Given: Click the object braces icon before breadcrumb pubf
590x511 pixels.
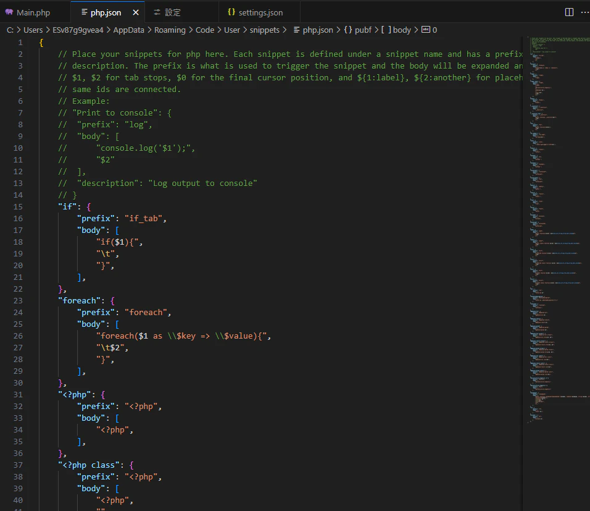Looking at the screenshot, I should pyautogui.click(x=348, y=30).
